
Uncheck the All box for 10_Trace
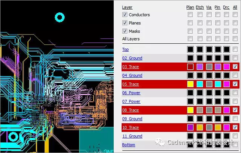click(x=235, y=127)
